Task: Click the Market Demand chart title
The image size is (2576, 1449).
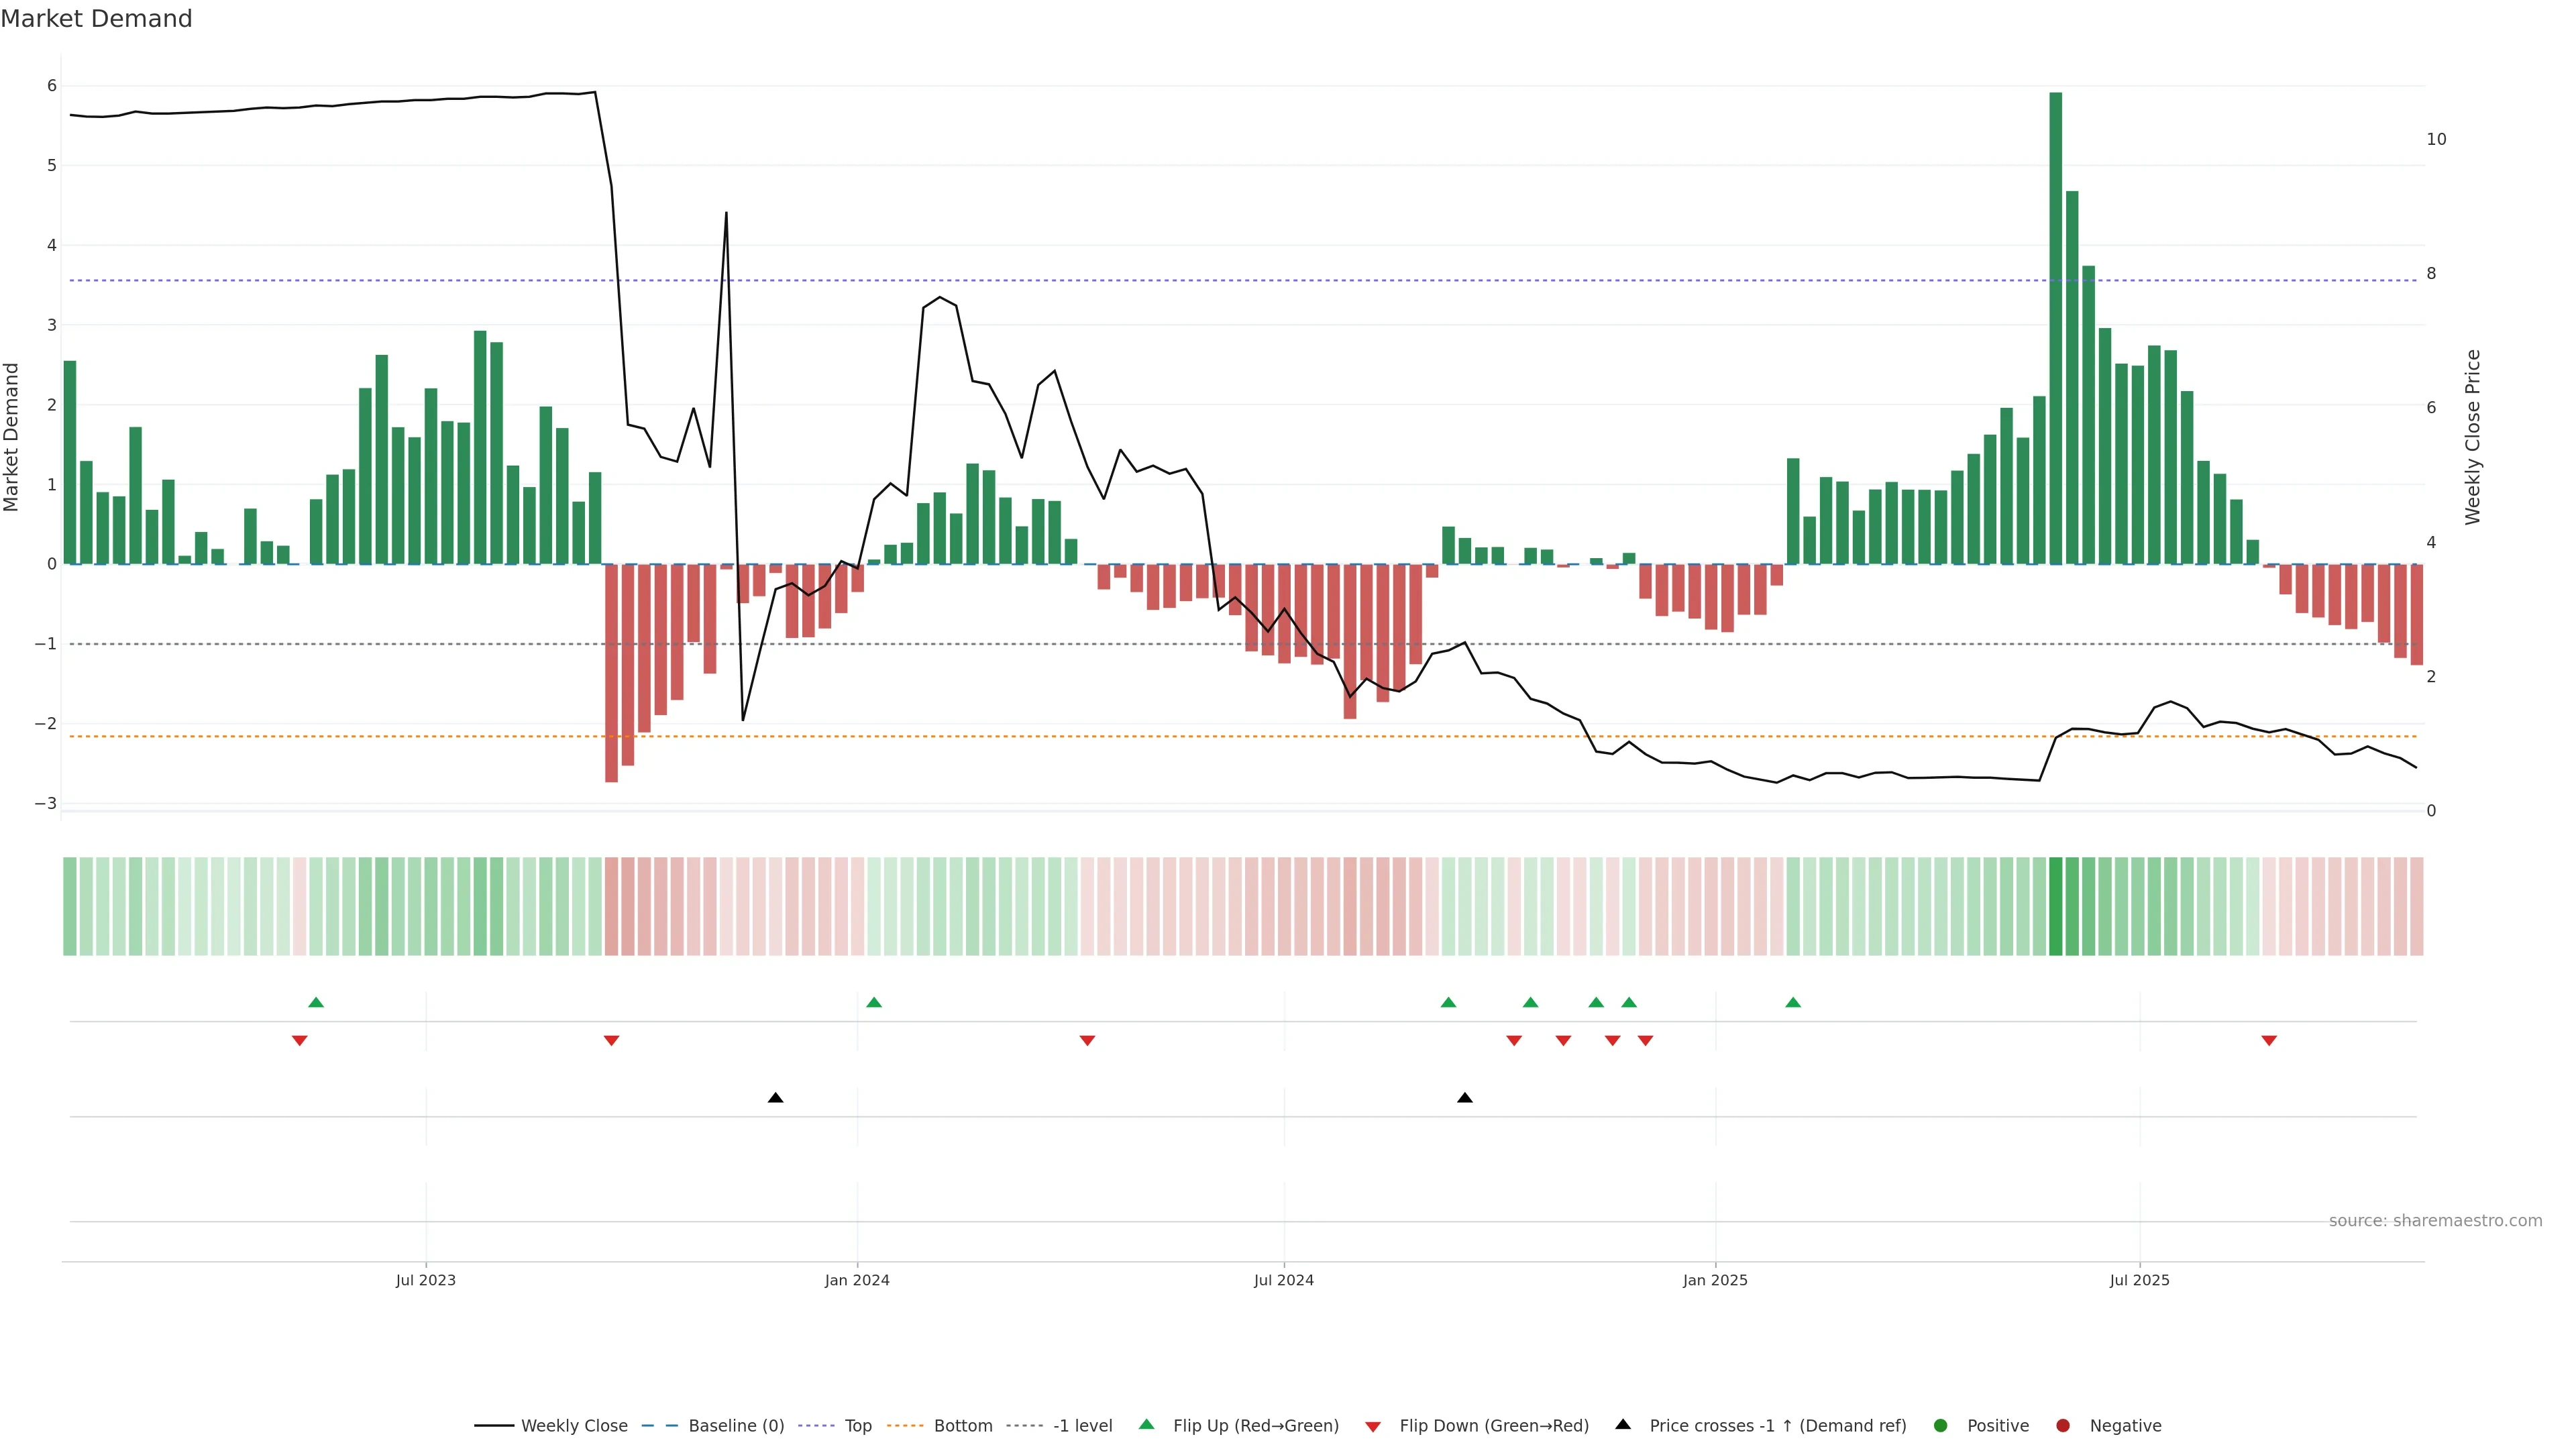Action: click(x=96, y=19)
